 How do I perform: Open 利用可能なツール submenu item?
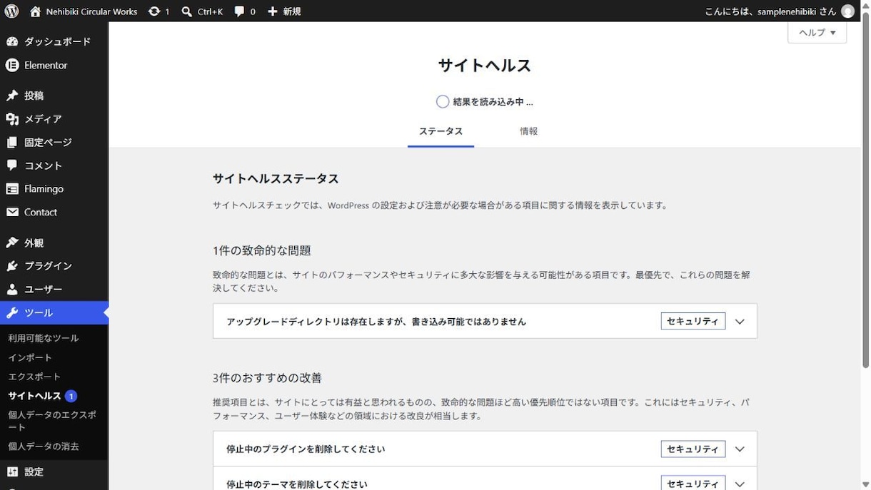pyautogui.click(x=44, y=338)
